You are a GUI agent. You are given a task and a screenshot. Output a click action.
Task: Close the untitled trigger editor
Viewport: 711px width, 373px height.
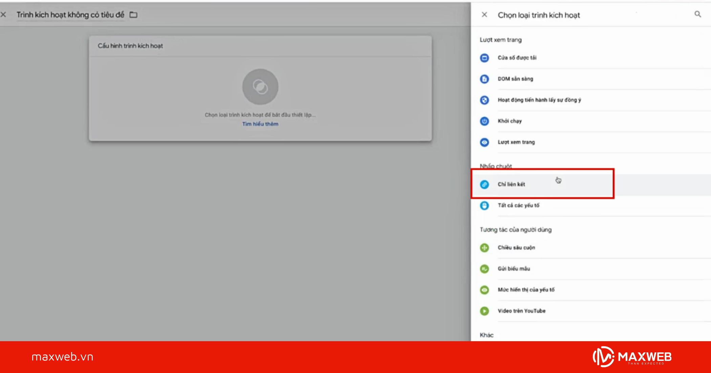click(x=3, y=15)
